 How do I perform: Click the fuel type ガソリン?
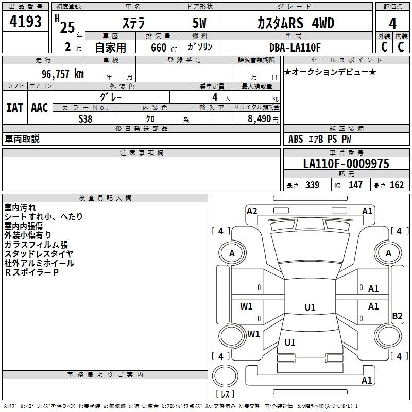(x=200, y=47)
